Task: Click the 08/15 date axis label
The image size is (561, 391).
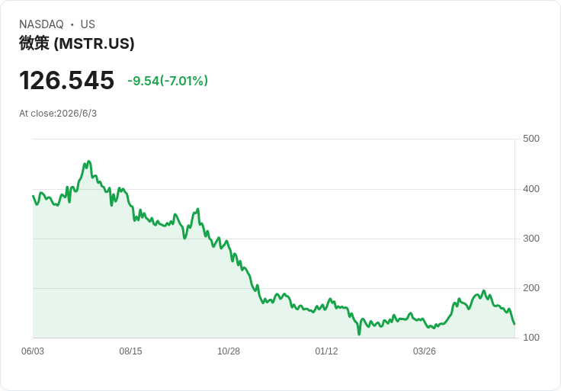Action: point(130,351)
